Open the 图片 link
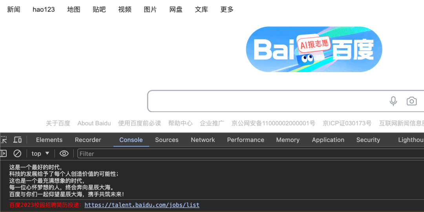 pyautogui.click(x=150, y=9)
